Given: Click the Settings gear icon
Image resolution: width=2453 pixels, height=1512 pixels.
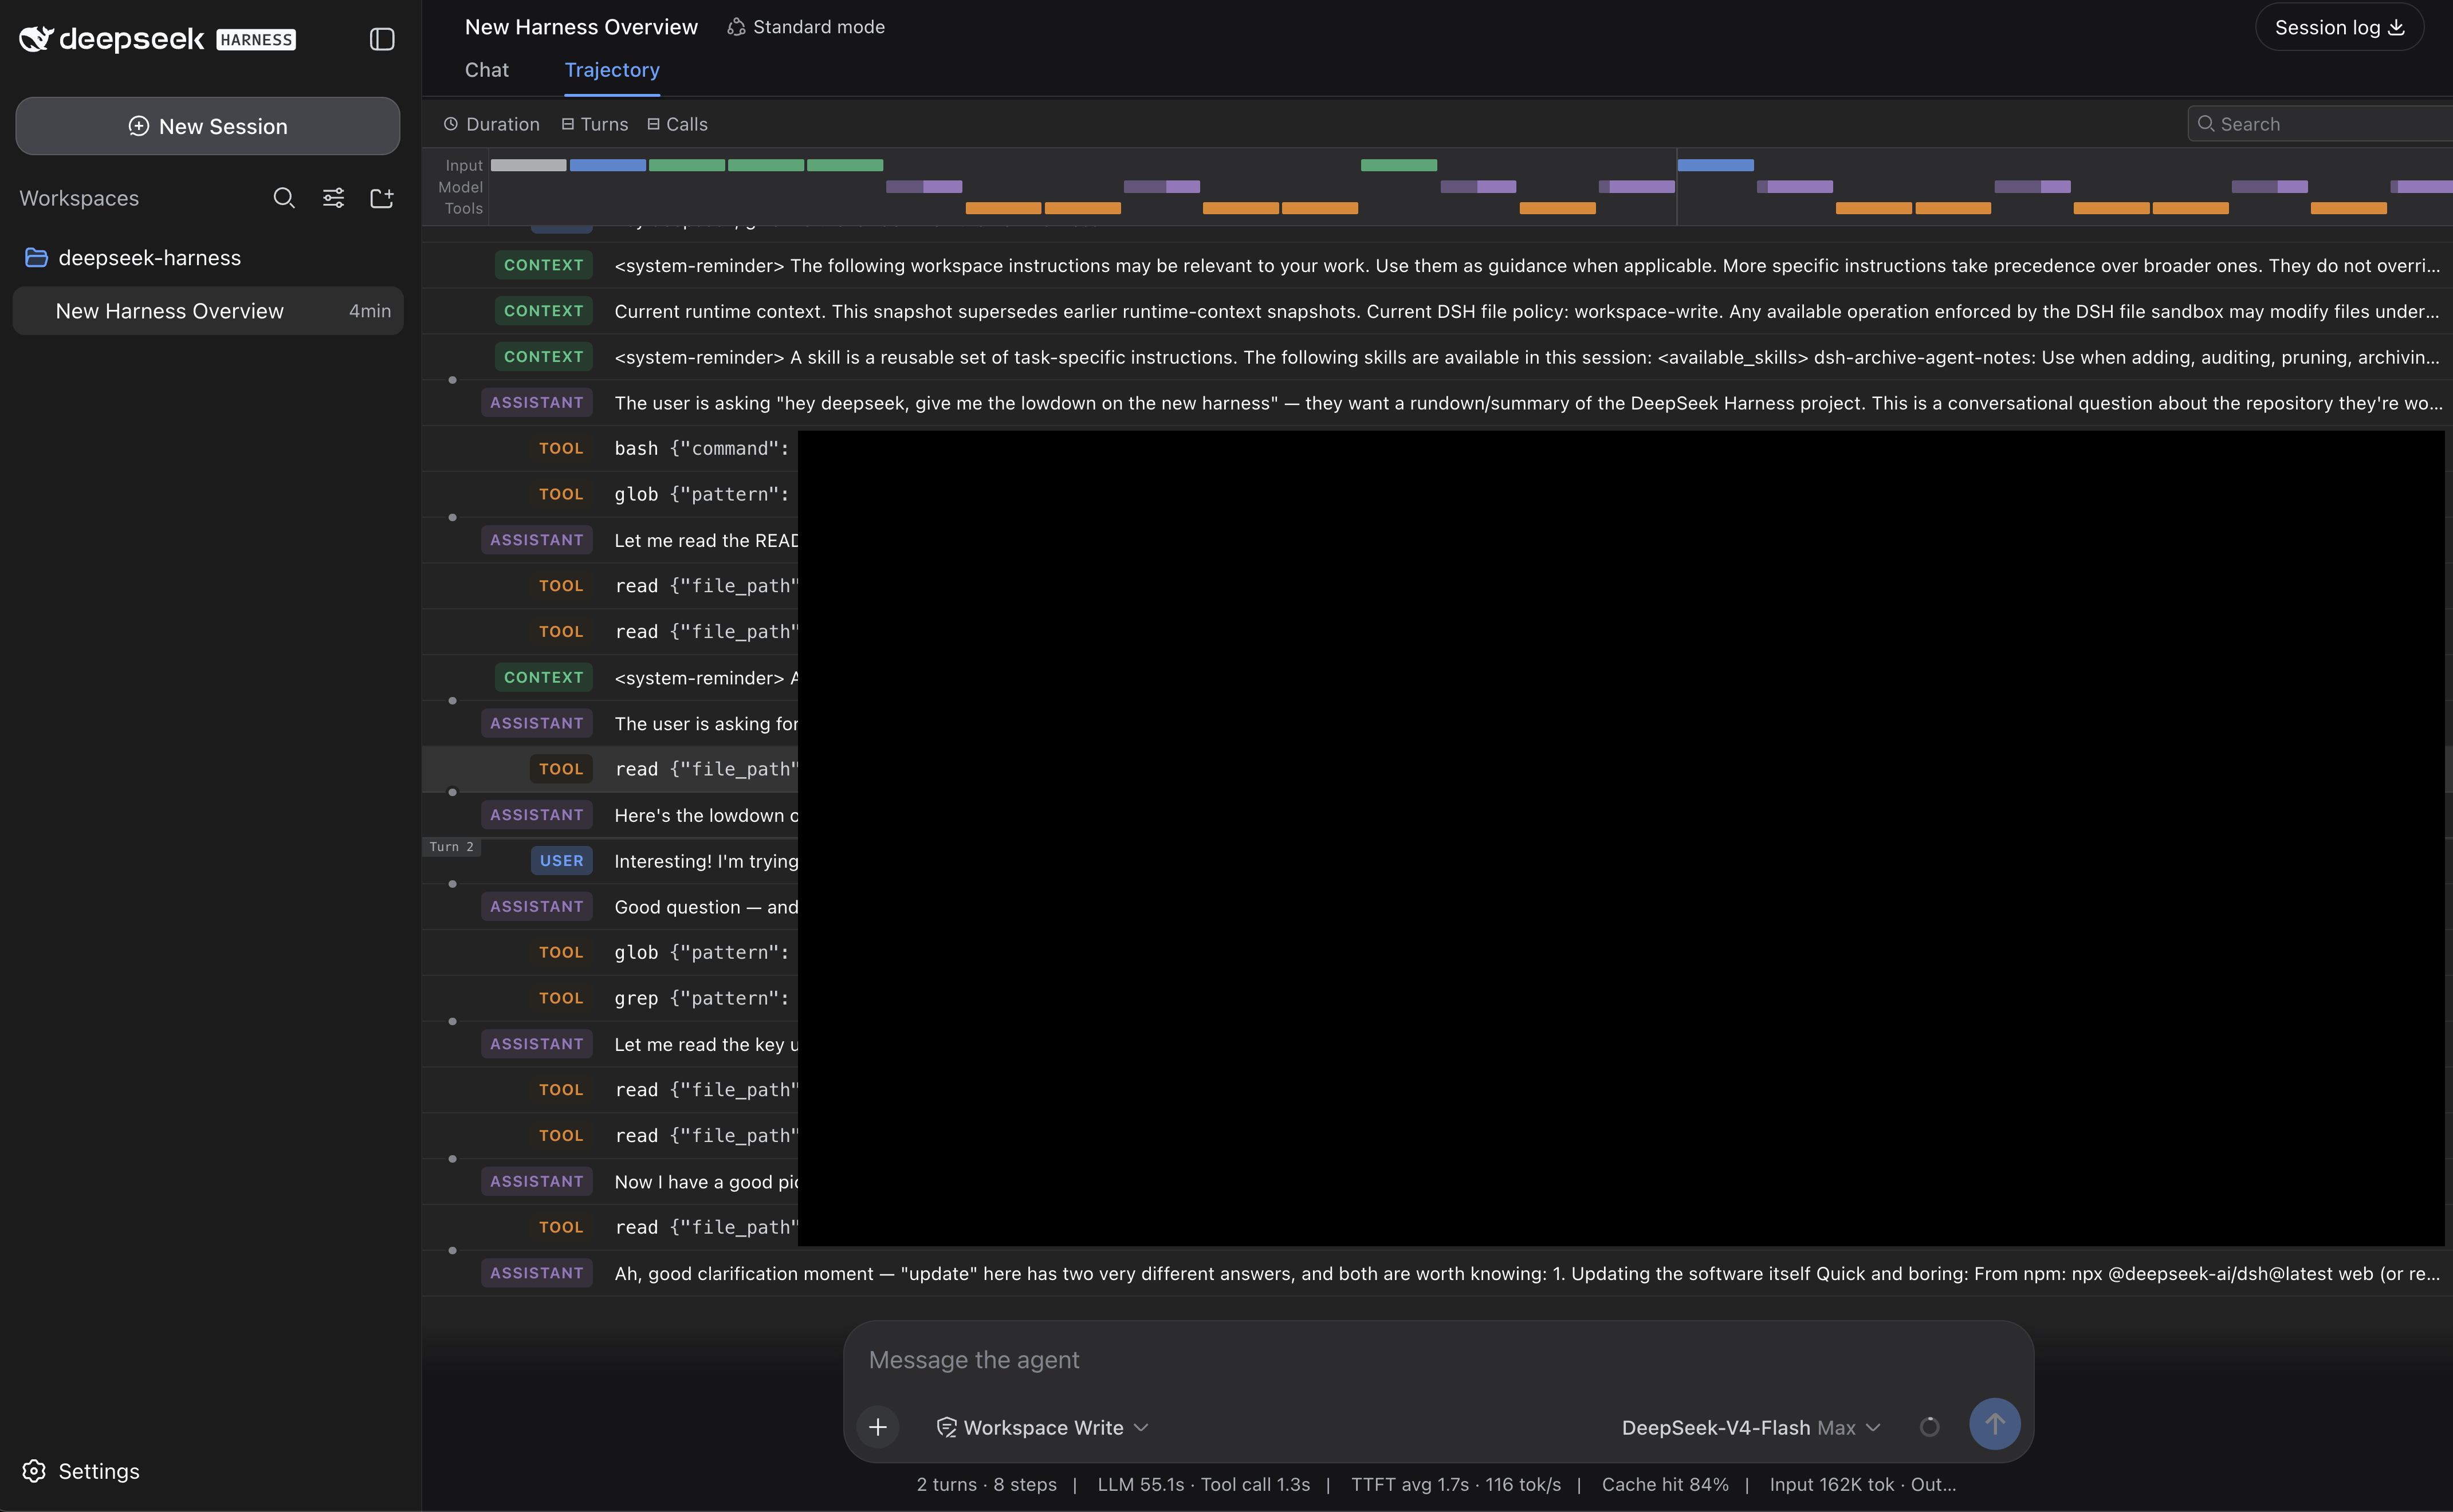Looking at the screenshot, I should [x=34, y=1471].
